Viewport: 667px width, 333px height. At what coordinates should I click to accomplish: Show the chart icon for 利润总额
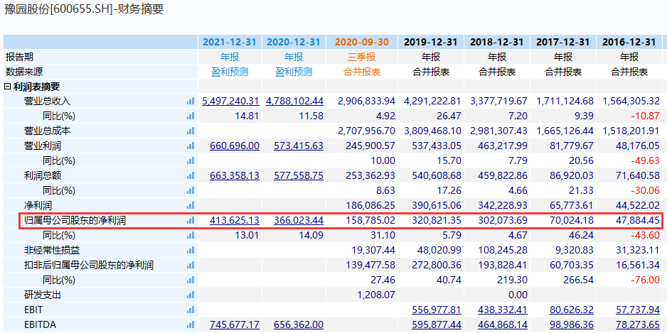click(x=190, y=175)
